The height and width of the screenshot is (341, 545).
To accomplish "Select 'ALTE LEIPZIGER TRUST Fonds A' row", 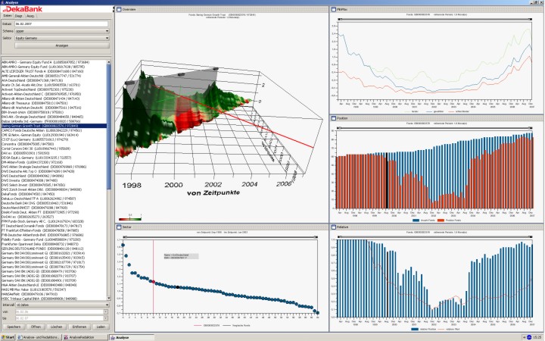I will click(x=54, y=71).
